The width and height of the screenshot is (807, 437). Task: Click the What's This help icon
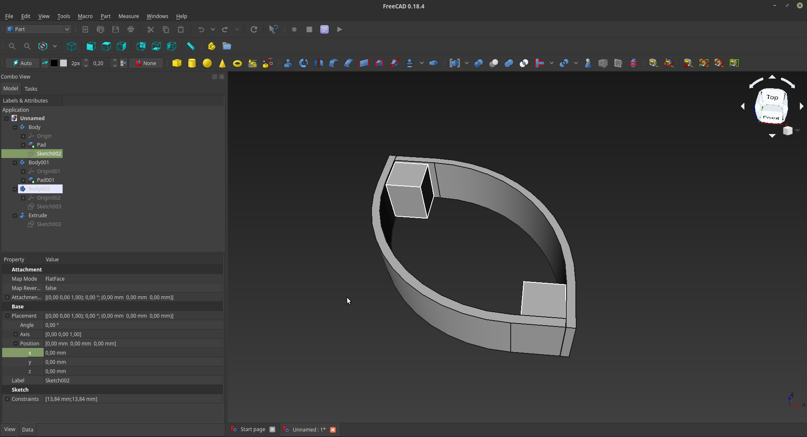(273, 29)
